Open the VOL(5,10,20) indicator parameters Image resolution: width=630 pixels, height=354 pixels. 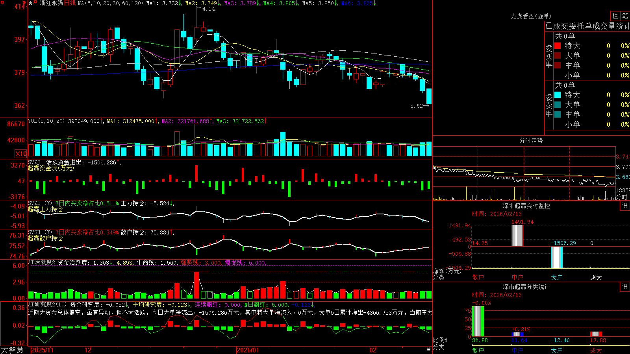click(x=46, y=121)
